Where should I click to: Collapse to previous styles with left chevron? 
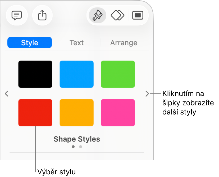pos(7,94)
